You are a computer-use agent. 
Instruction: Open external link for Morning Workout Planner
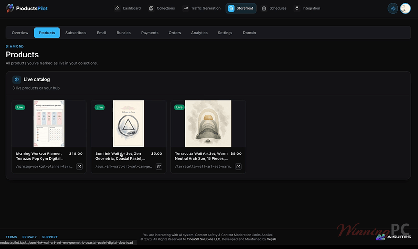[x=79, y=166]
